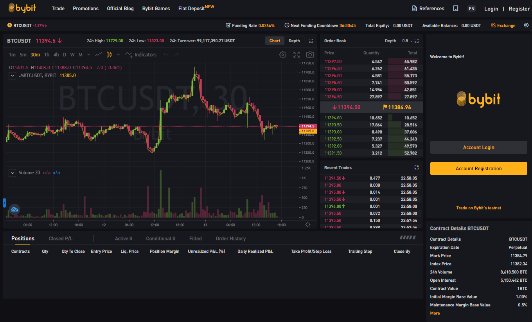532x322 pixels.
Task: Expand the Order Book panel
Action: click(x=417, y=41)
